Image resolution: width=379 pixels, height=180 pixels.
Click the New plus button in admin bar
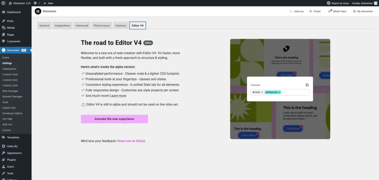coord(48,3)
